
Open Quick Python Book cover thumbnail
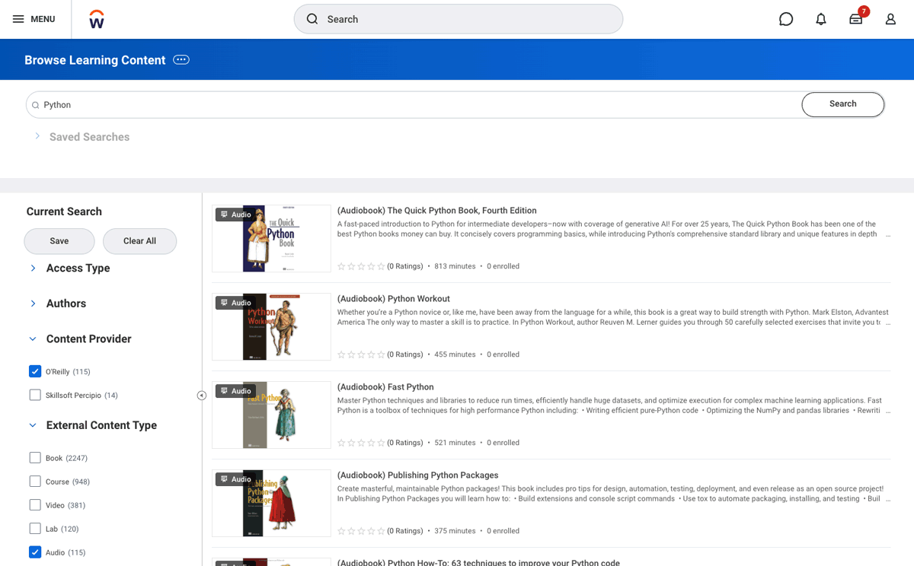271,238
